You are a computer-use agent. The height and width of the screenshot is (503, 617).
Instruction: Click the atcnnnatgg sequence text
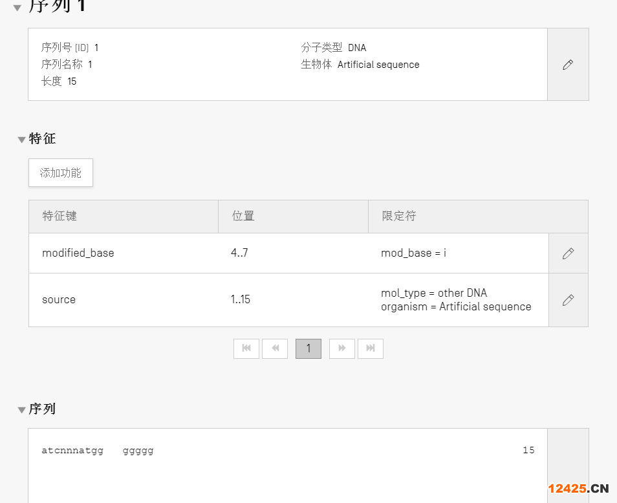72,451
